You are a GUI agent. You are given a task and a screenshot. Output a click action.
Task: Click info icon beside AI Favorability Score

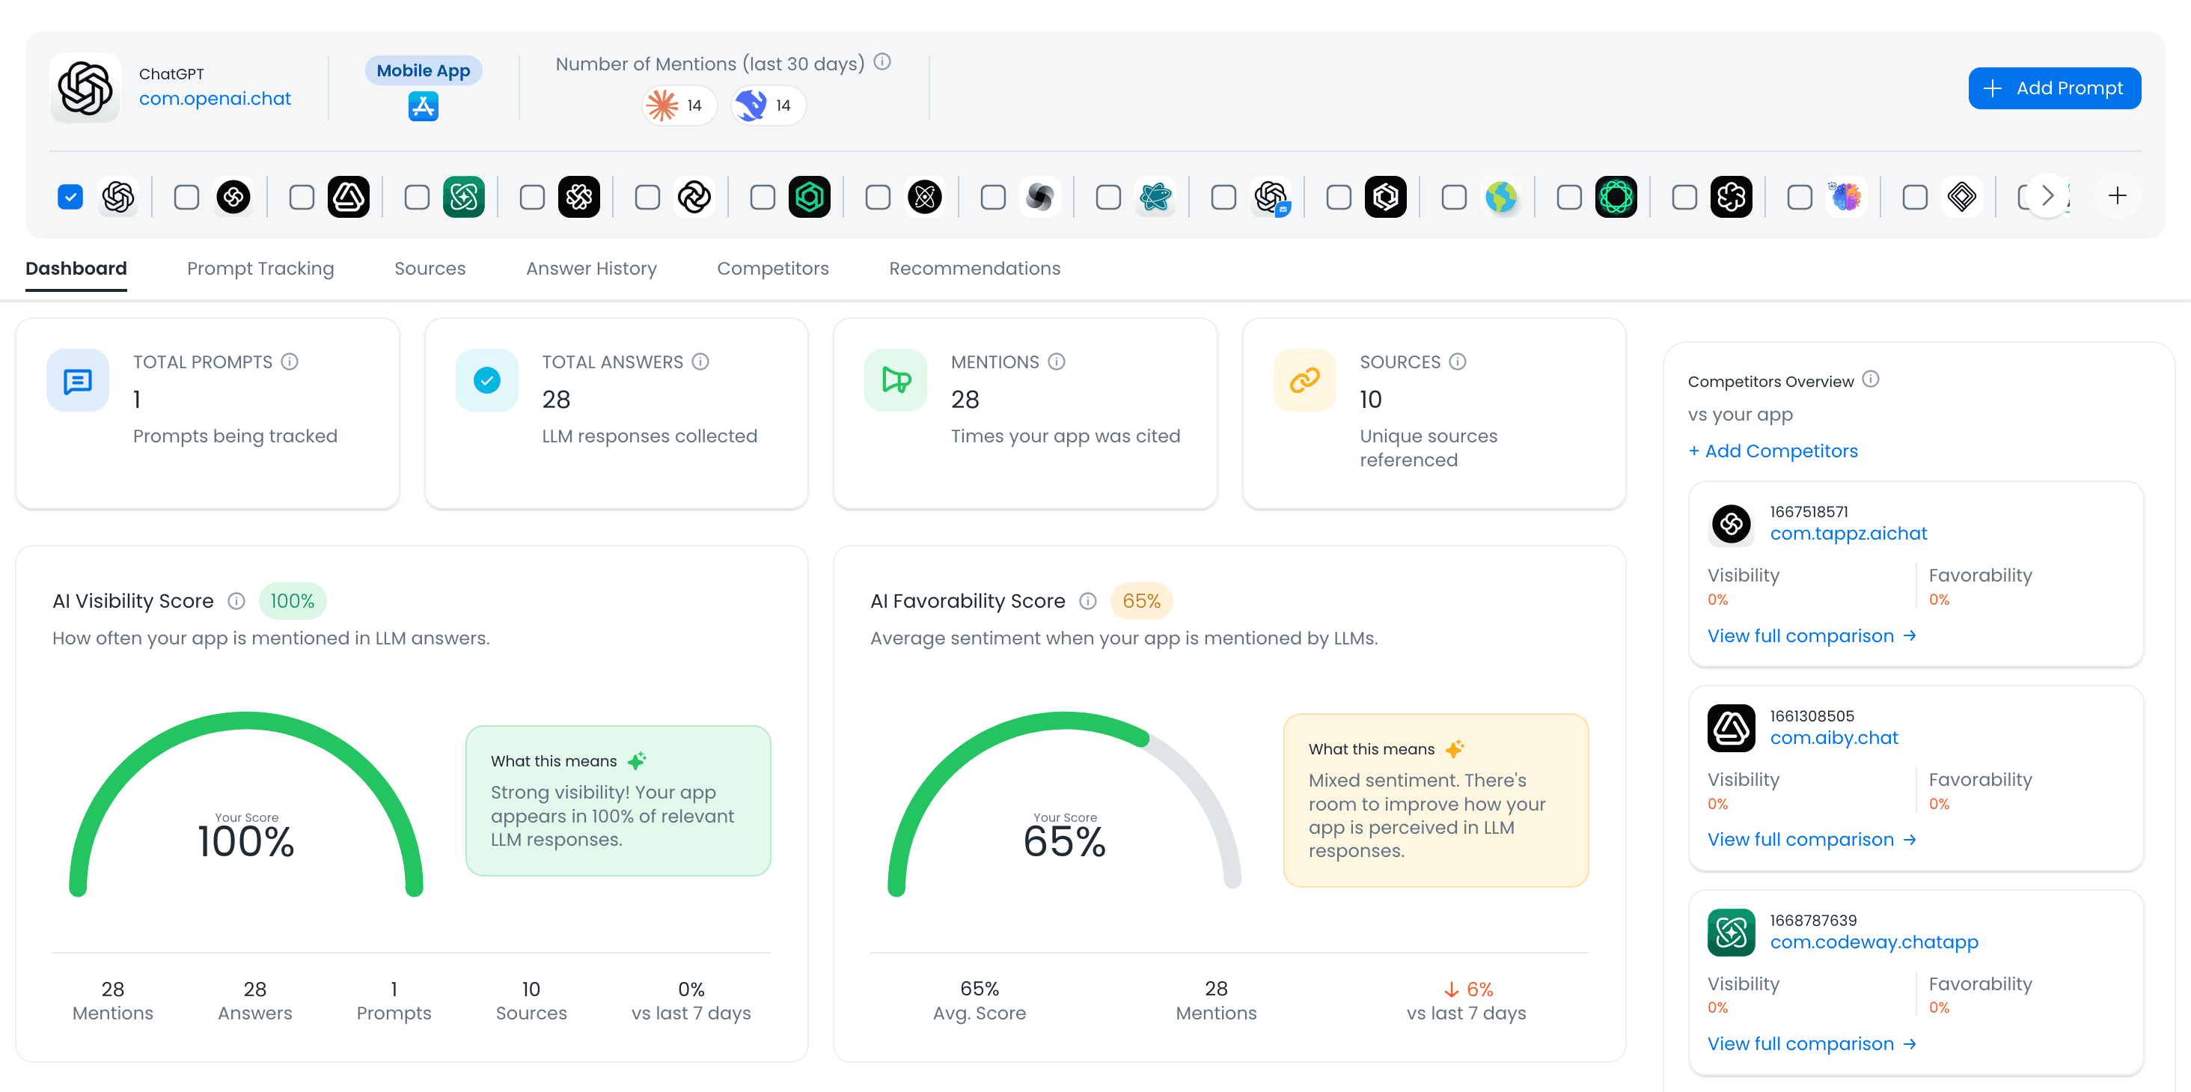pyautogui.click(x=1088, y=601)
